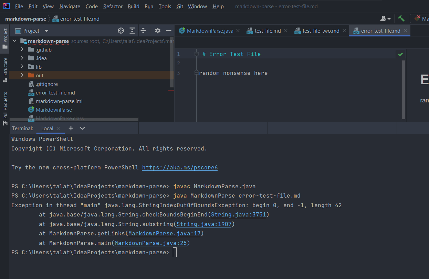The width and height of the screenshot is (429, 279).
Task: Open Project panel settings gear
Action: (x=158, y=31)
